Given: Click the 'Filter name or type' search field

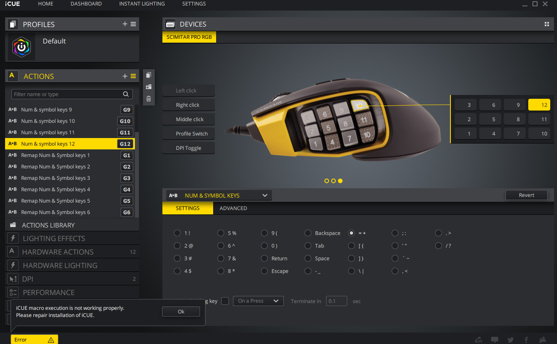Looking at the screenshot, I should (72, 94).
